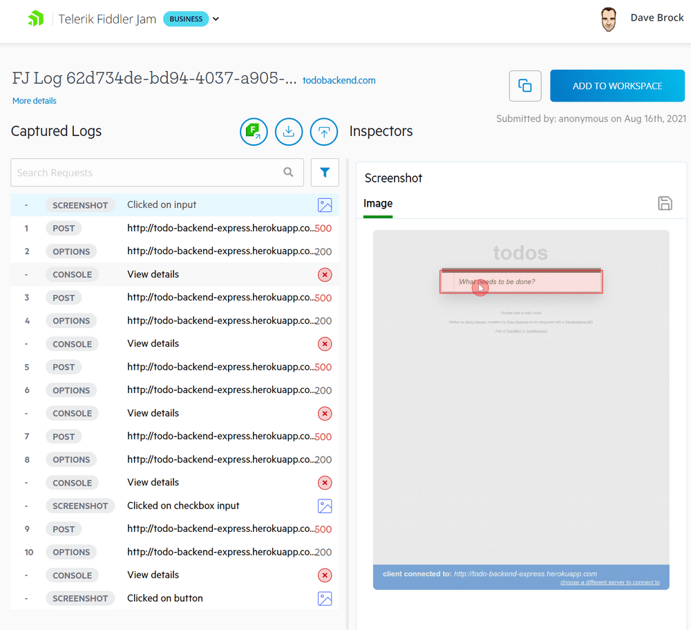Click the ADD TO WORKSPACE button
Image resolution: width=691 pixels, height=630 pixels.
coord(617,86)
